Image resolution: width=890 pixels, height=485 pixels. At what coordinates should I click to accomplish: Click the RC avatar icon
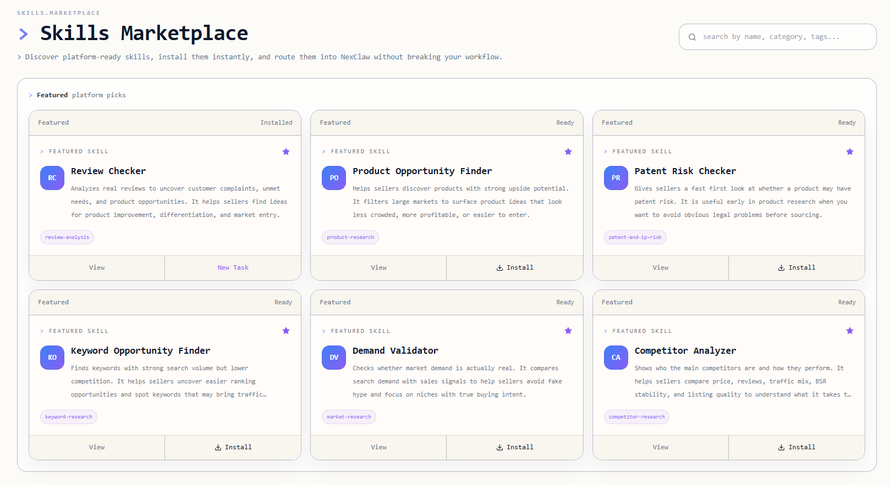52,178
